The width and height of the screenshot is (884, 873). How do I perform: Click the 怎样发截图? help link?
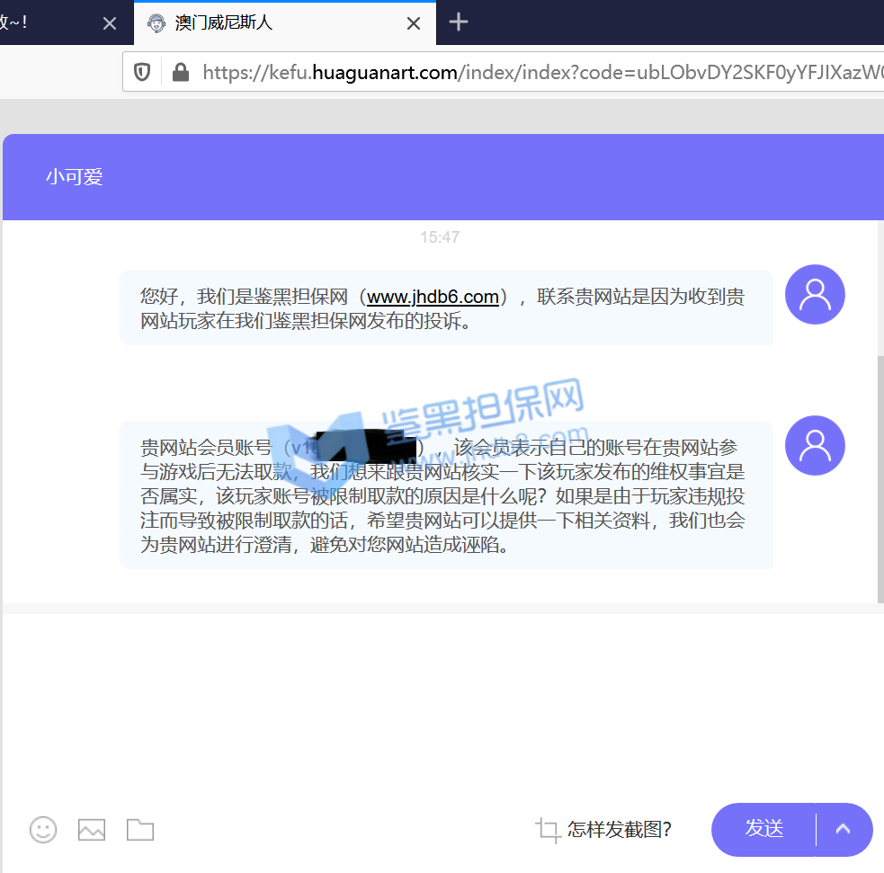(x=619, y=829)
